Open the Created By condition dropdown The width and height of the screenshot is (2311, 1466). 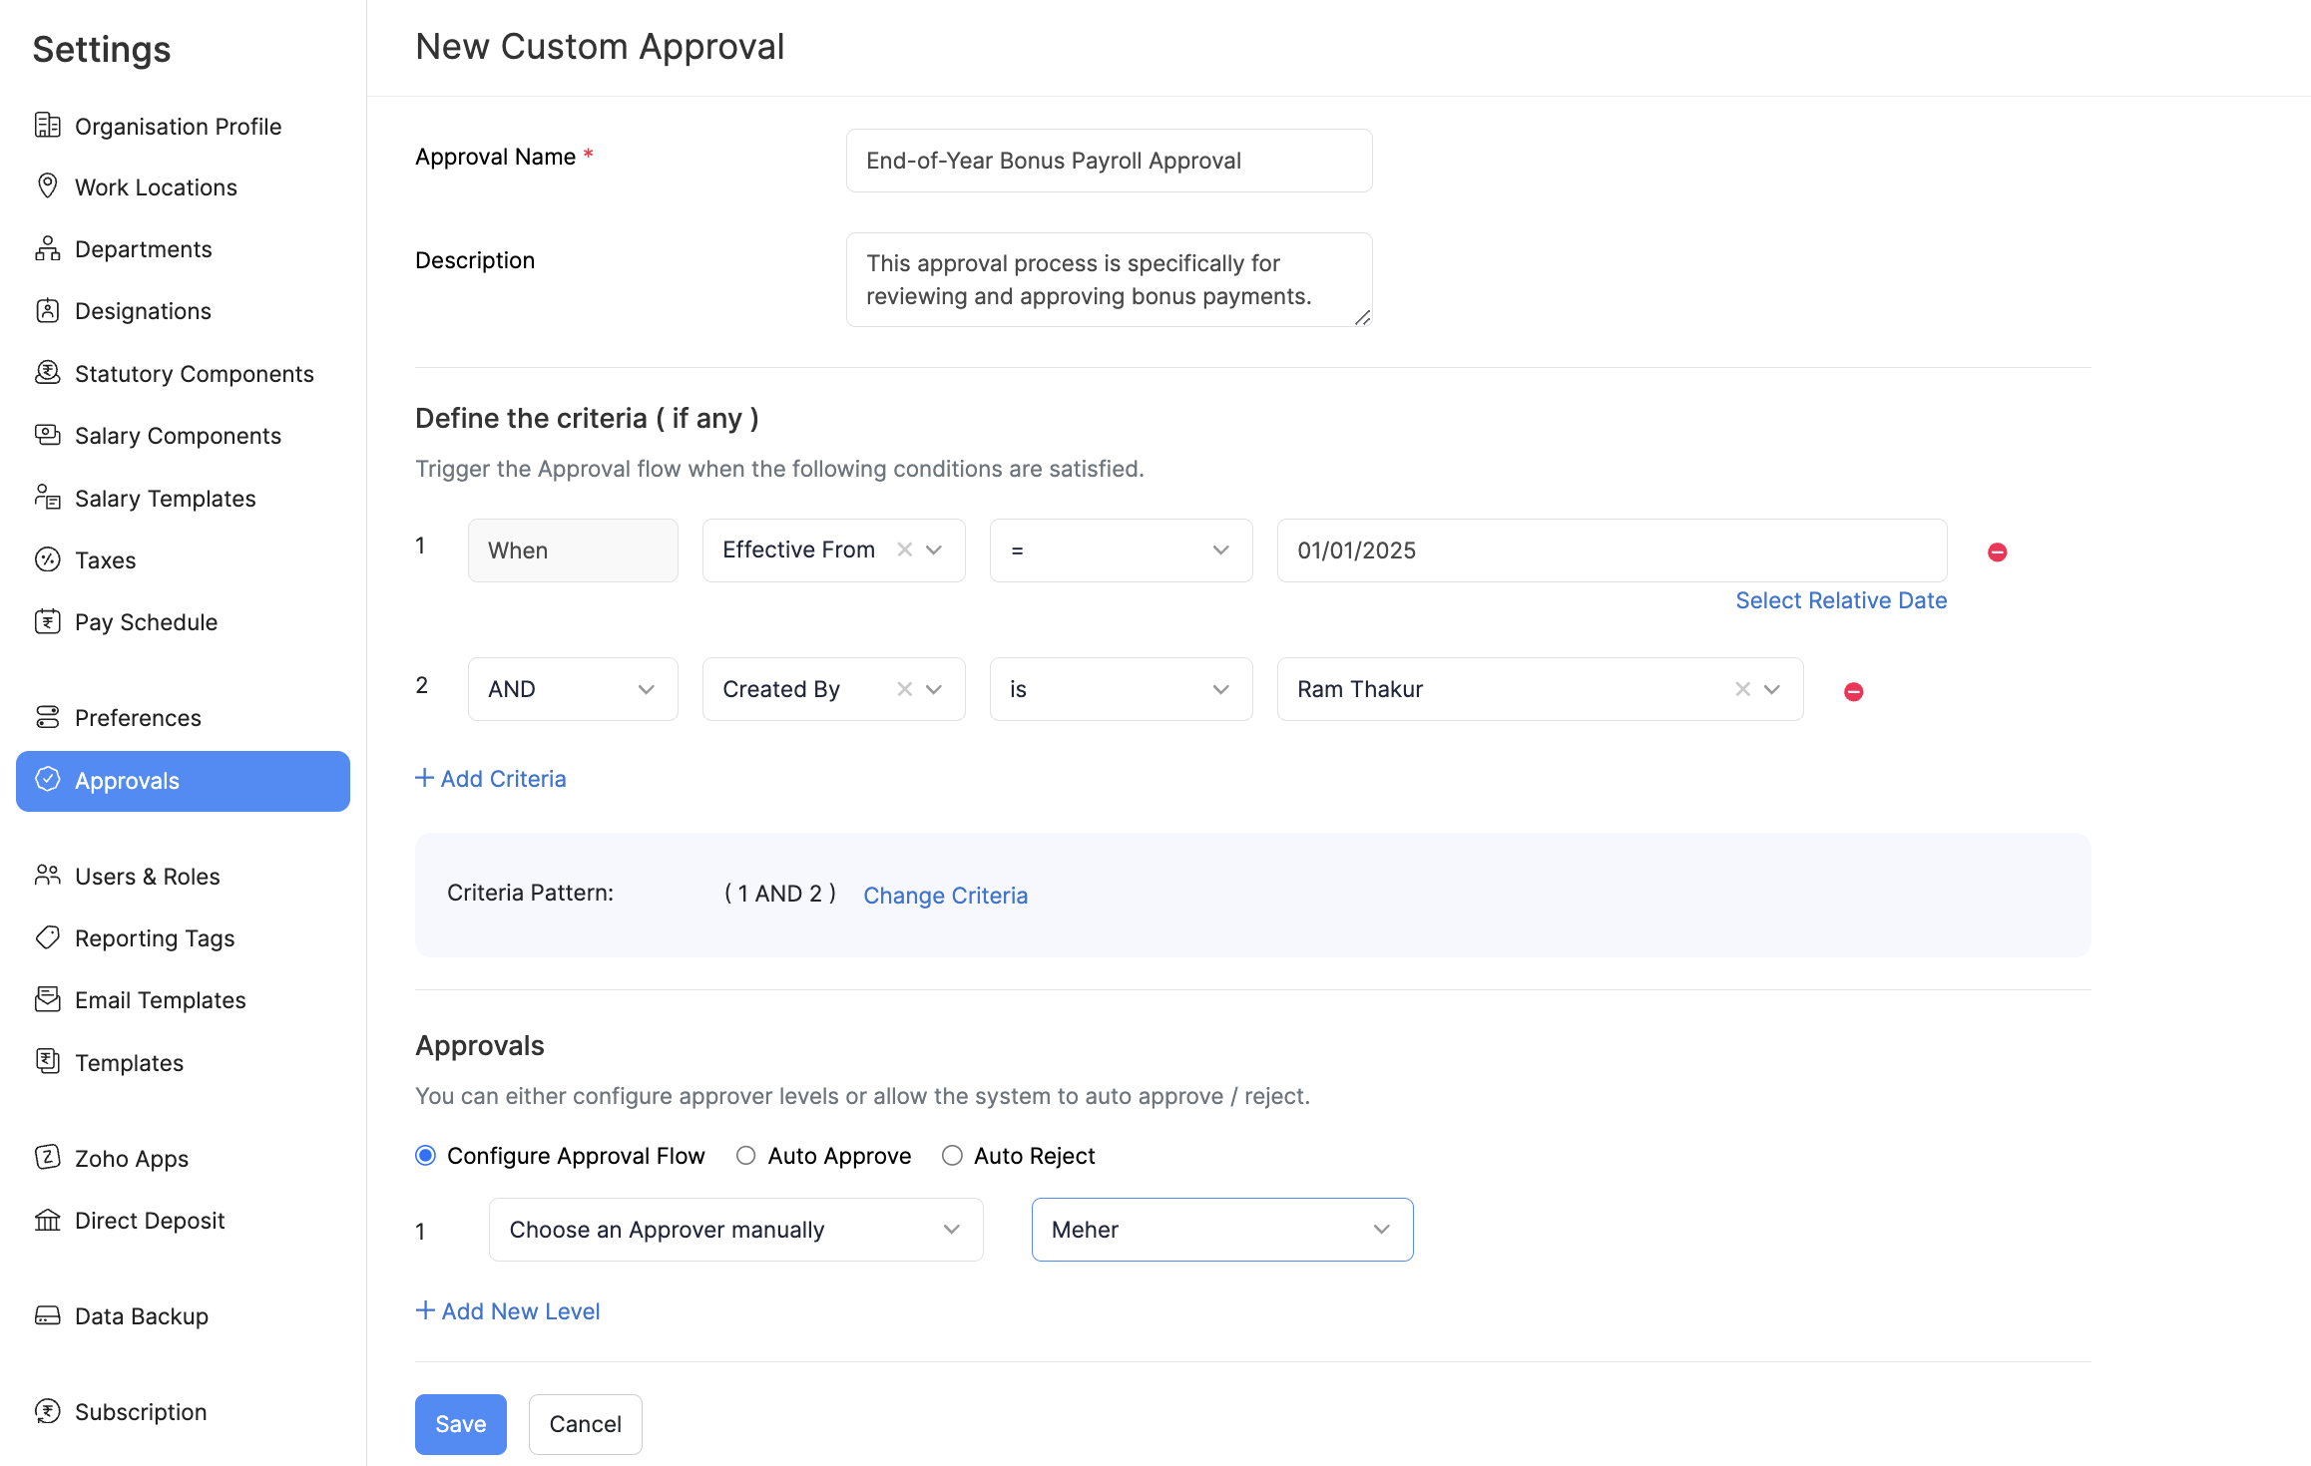[x=934, y=688]
